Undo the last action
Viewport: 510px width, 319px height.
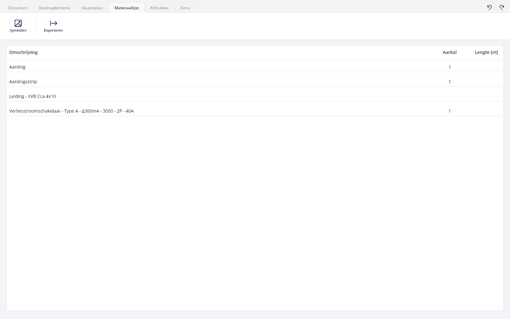click(490, 7)
